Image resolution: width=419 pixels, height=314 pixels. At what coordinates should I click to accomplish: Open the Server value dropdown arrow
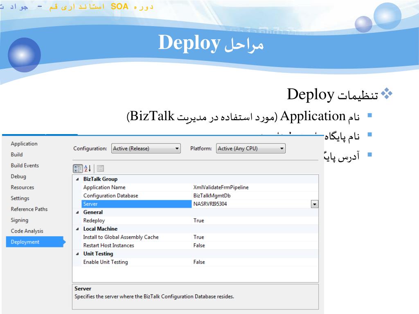315,204
